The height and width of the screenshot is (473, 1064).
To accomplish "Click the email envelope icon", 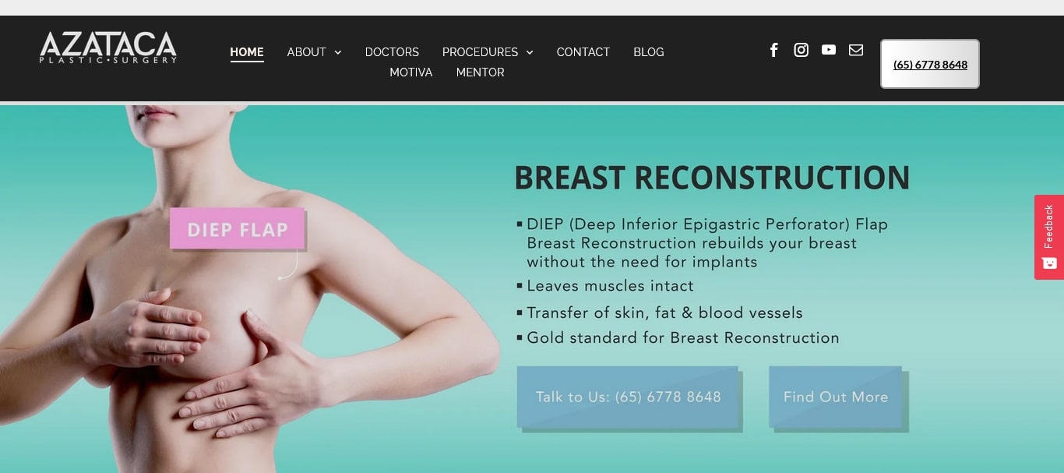I will [x=856, y=50].
